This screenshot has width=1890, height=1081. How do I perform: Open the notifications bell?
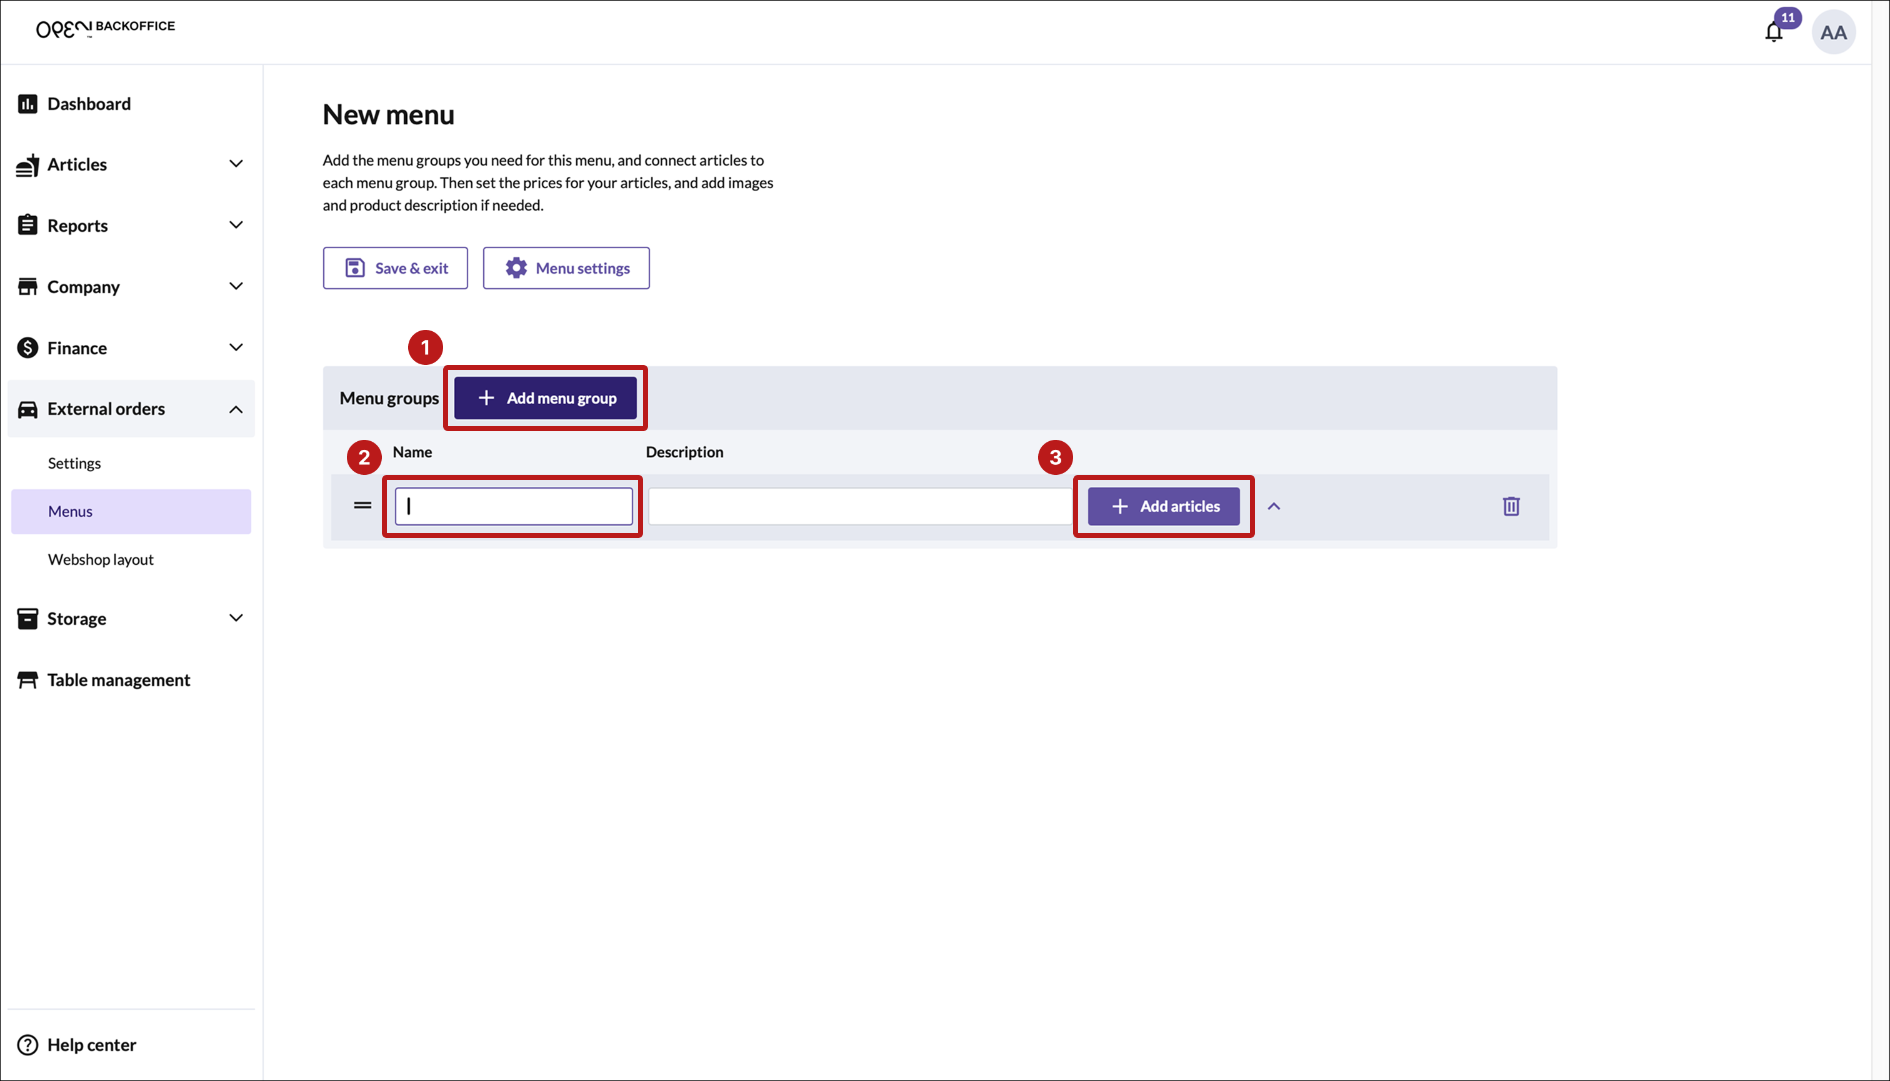(x=1773, y=32)
